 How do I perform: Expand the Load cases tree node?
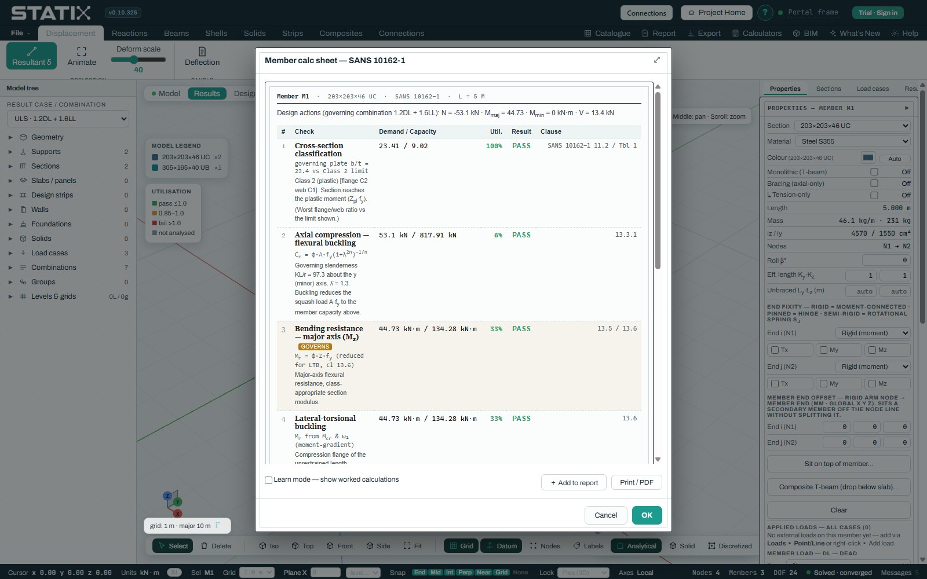10,253
